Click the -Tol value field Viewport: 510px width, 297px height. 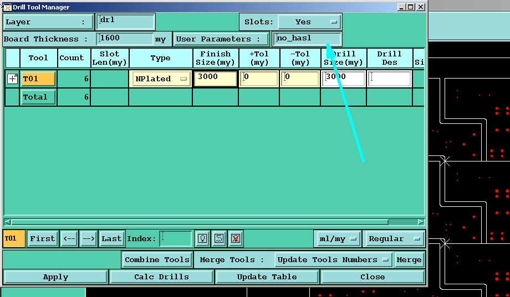(x=300, y=79)
